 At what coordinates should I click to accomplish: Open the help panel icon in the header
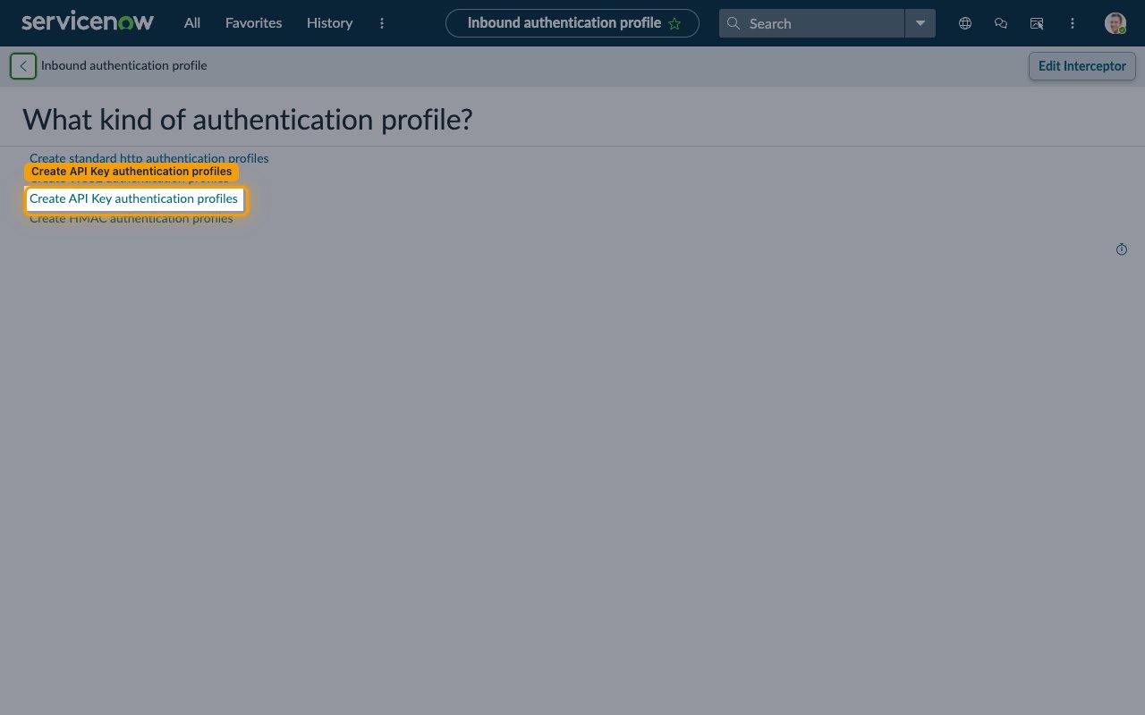tap(1037, 23)
